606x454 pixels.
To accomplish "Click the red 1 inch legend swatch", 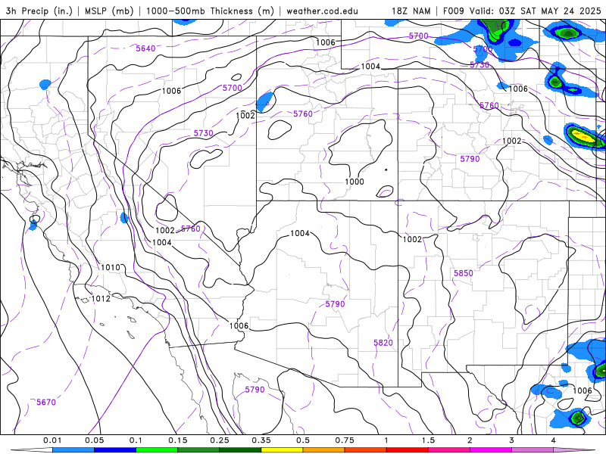I will tap(407, 450).
